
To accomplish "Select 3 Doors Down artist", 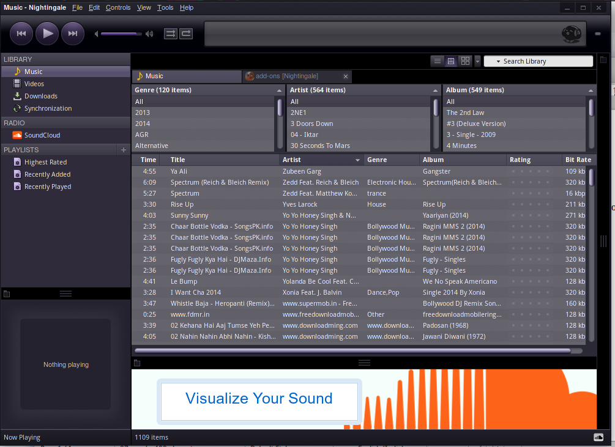I will click(359, 124).
